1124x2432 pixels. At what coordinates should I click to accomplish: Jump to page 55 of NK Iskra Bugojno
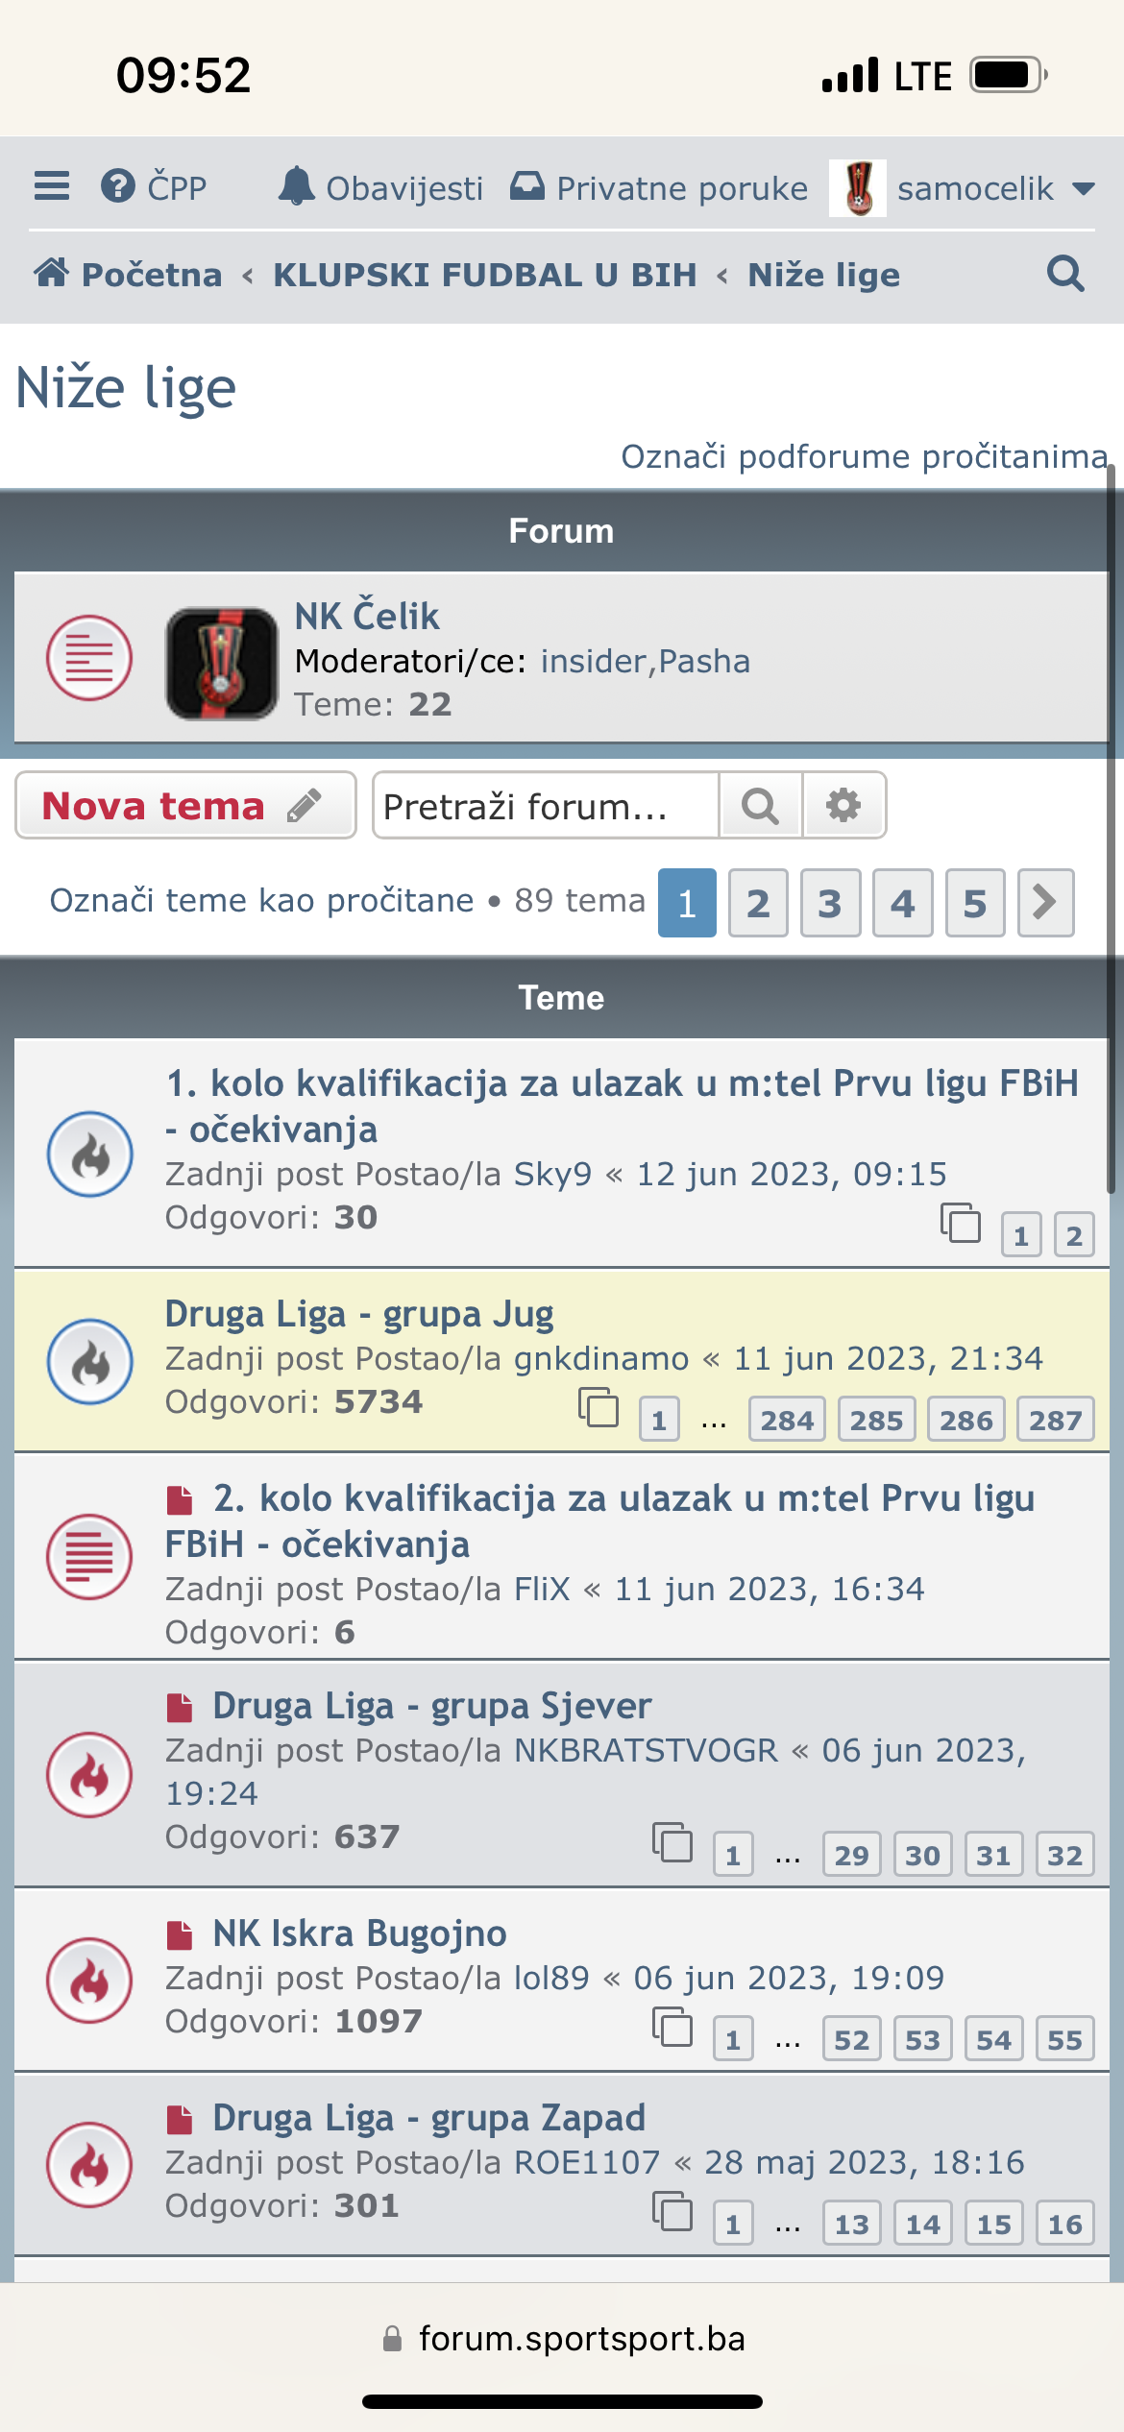pos(1064,2039)
